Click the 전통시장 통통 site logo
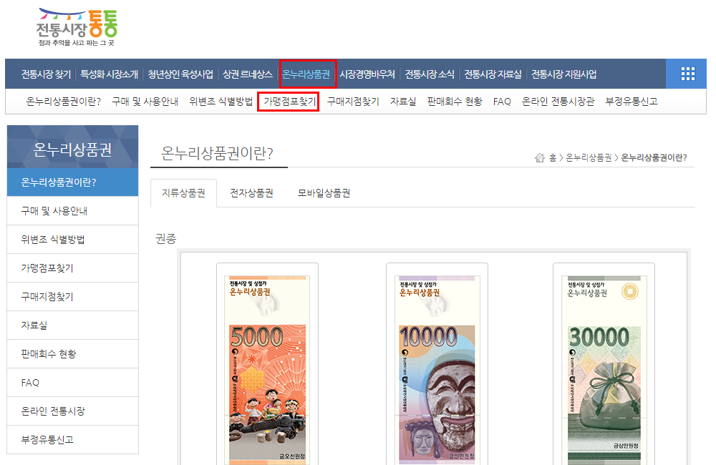716x465 pixels. (77, 27)
